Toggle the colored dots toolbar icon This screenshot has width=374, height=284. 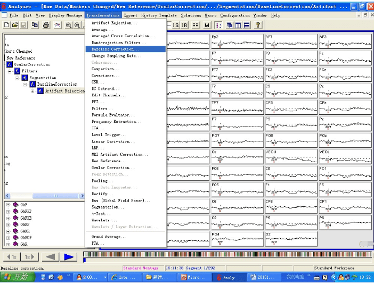pos(218,25)
